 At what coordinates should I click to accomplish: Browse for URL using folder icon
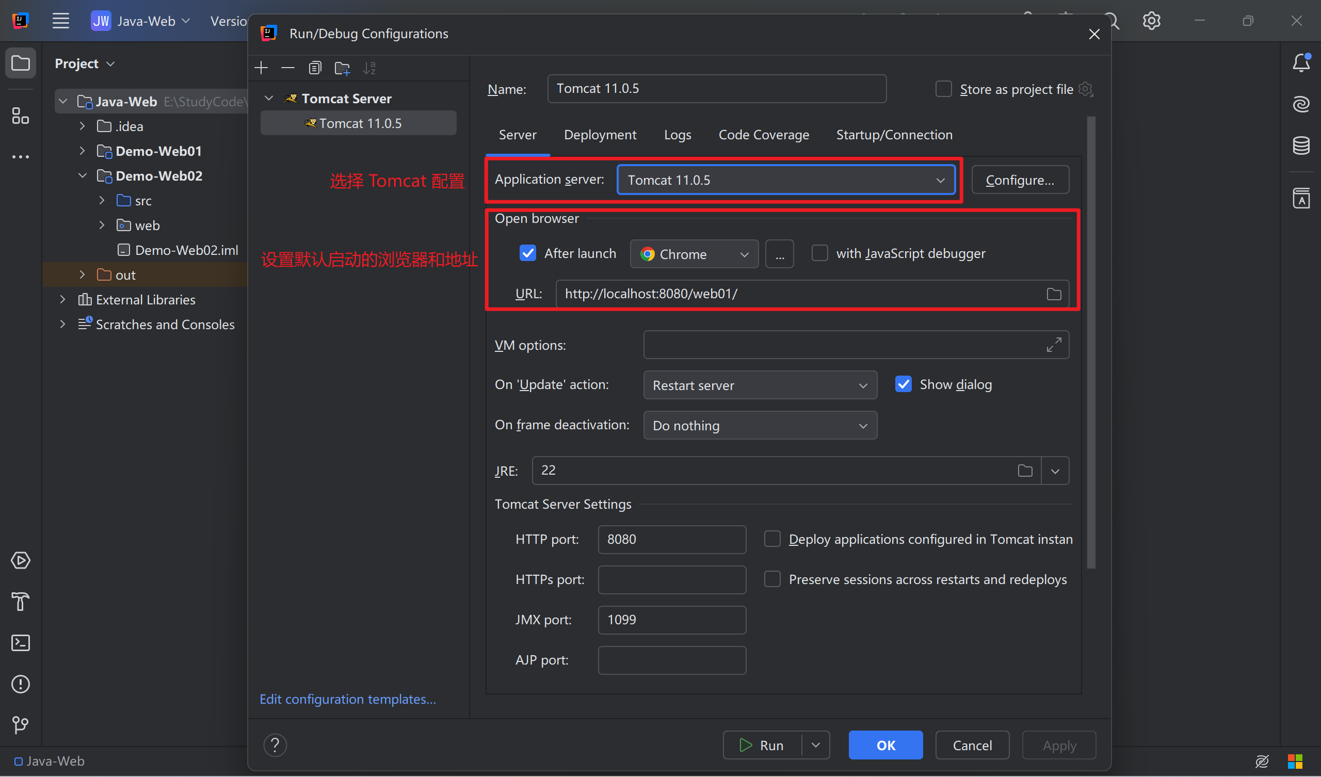[x=1054, y=294]
